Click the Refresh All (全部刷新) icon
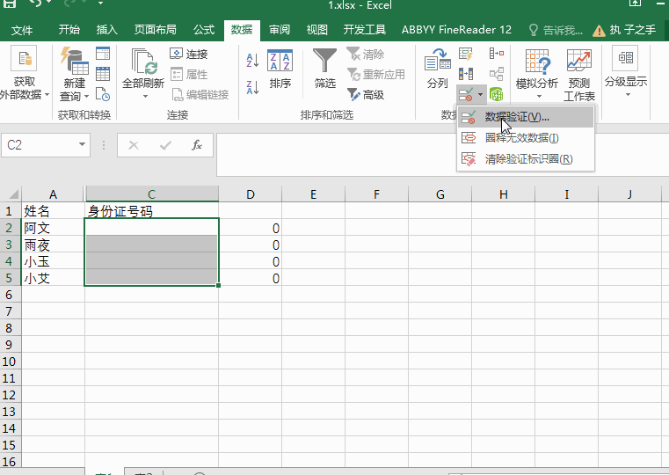Image resolution: width=669 pixels, height=475 pixels. point(143,61)
